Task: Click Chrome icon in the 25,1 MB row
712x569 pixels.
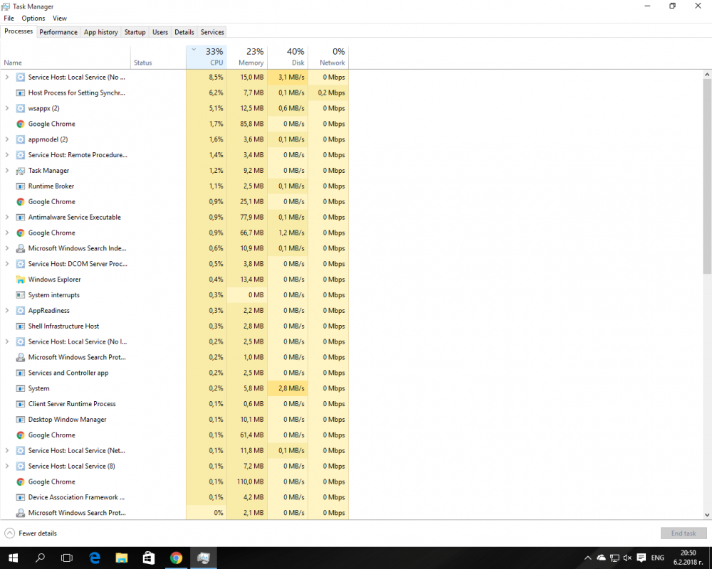Action: click(x=21, y=201)
